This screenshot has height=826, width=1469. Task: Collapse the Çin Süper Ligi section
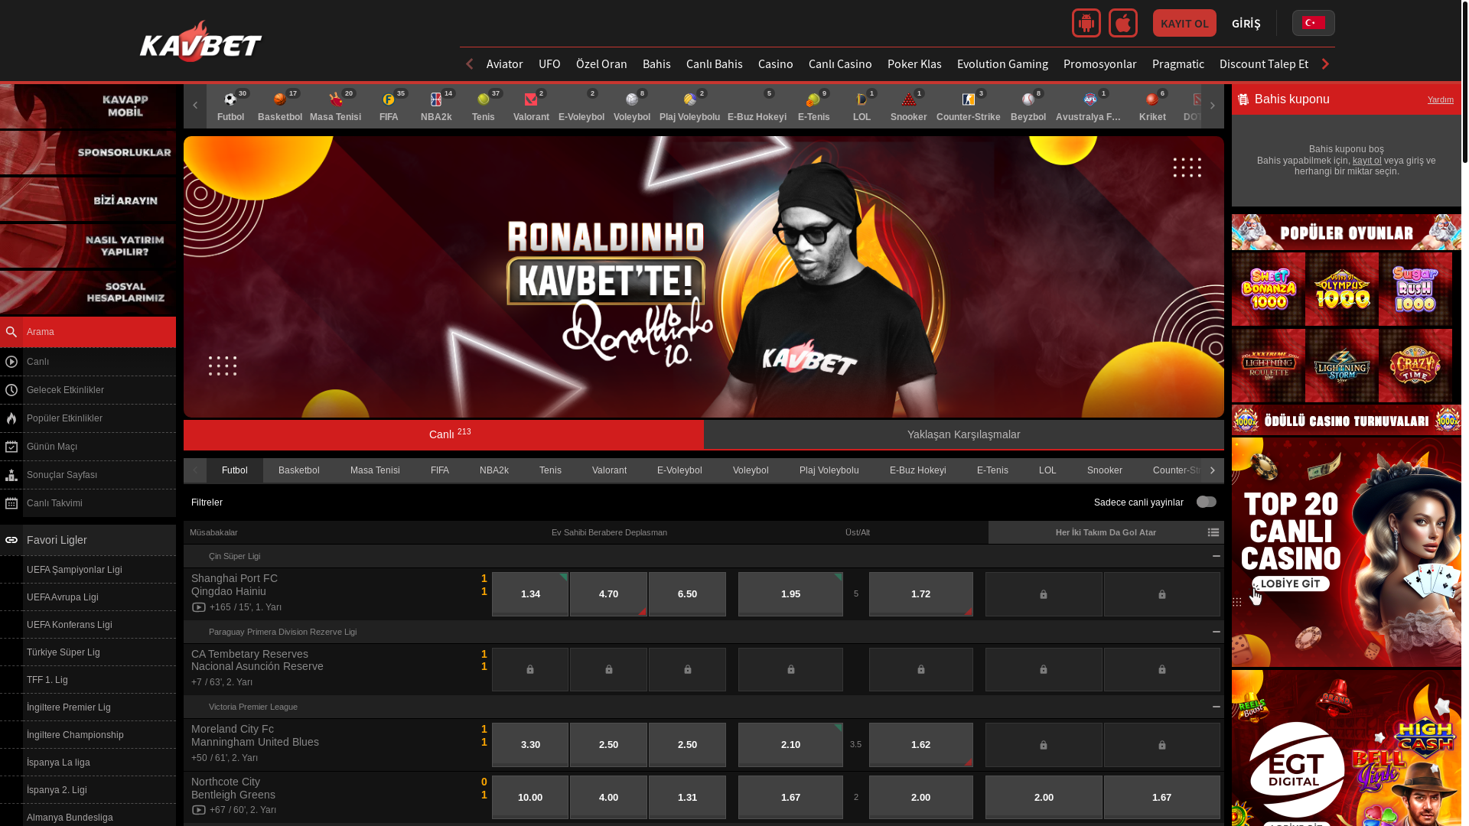click(x=1217, y=556)
